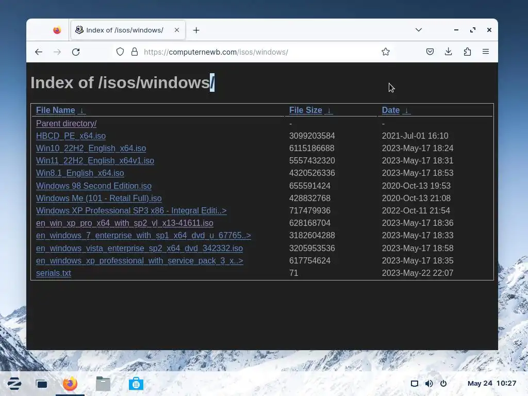
Task: Download HBCD_PE_x64.iso
Action: [x=71, y=136]
